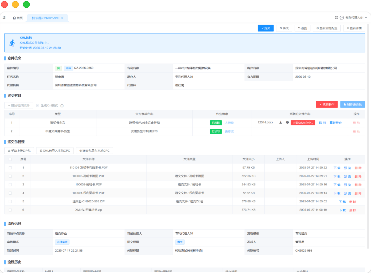Click the red 取消制作 button
371x273 pixels.
click(x=326, y=105)
